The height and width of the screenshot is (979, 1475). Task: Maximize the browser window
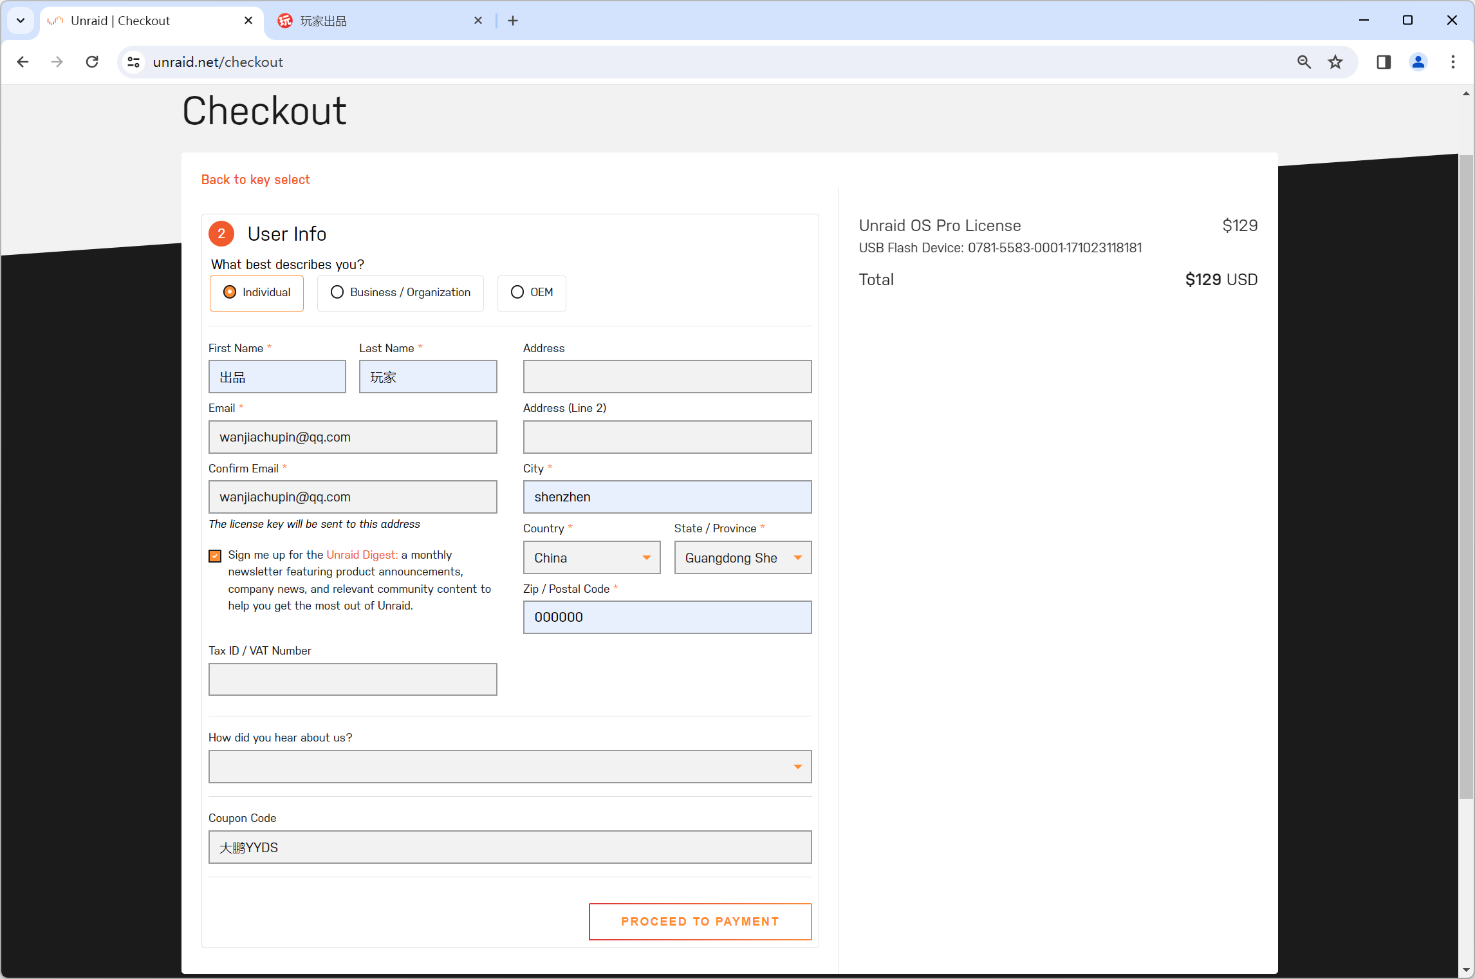point(1407,21)
